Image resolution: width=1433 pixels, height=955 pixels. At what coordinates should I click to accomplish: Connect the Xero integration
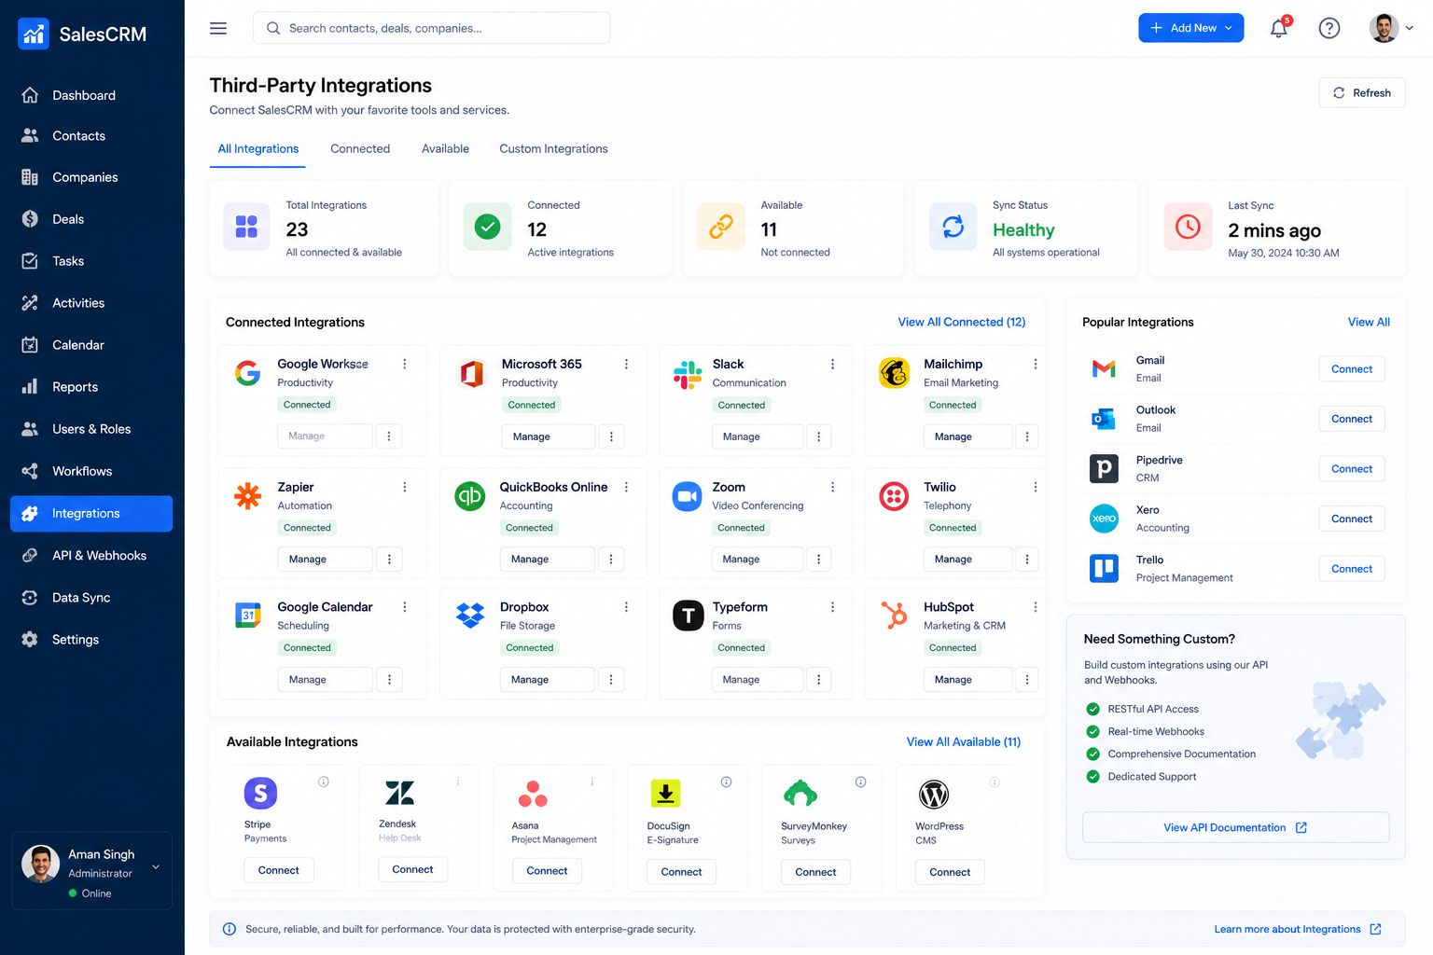[1352, 519]
